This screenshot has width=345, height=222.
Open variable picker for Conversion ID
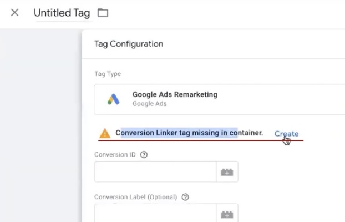click(x=227, y=172)
